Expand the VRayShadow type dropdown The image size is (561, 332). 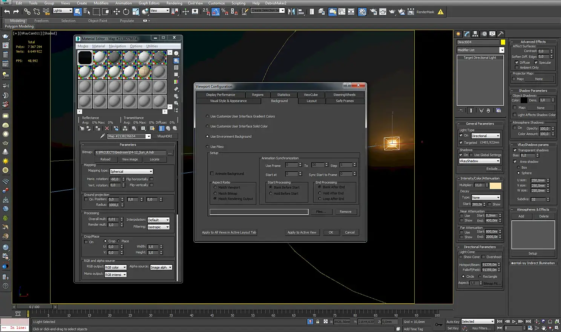pos(479,161)
